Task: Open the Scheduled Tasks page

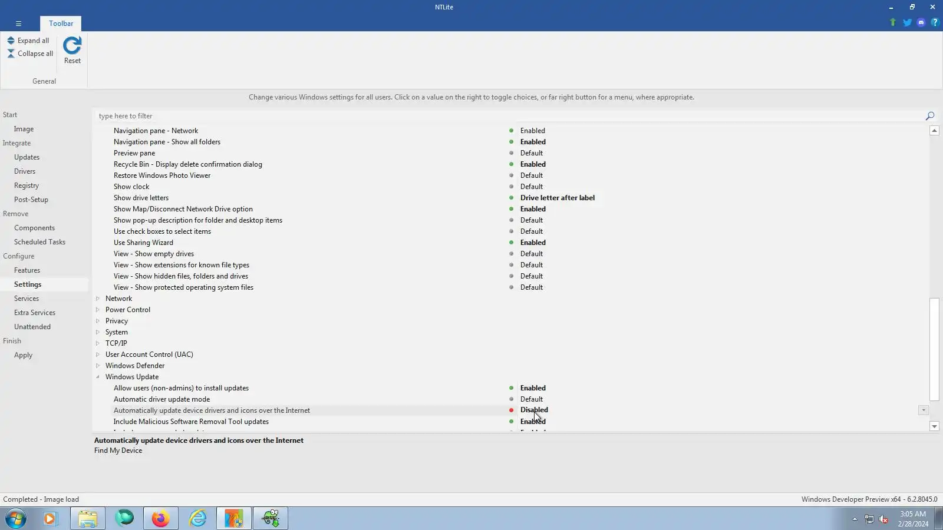Action: click(x=39, y=242)
